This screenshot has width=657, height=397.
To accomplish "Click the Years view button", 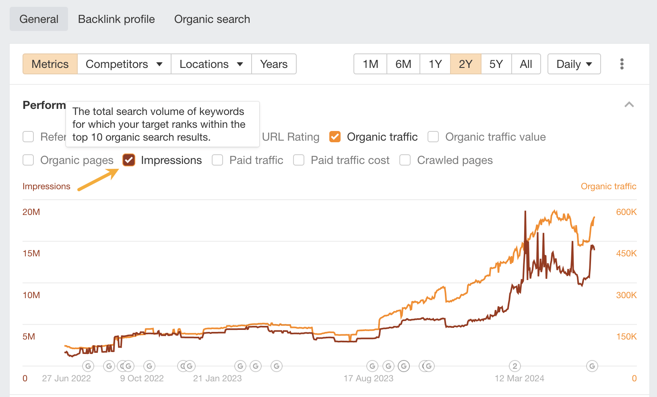I will pyautogui.click(x=274, y=64).
